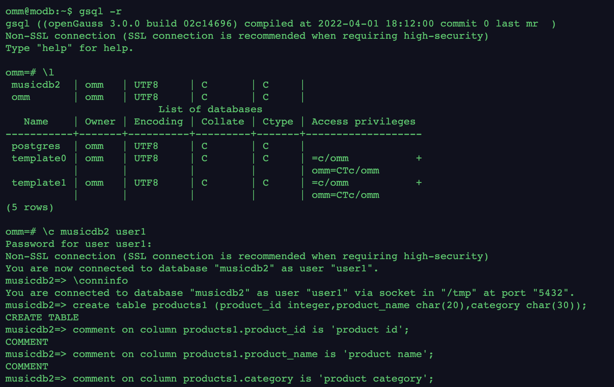Click the 'Encoding' column header
Viewport: 614px width, 387px height.
(x=158, y=122)
